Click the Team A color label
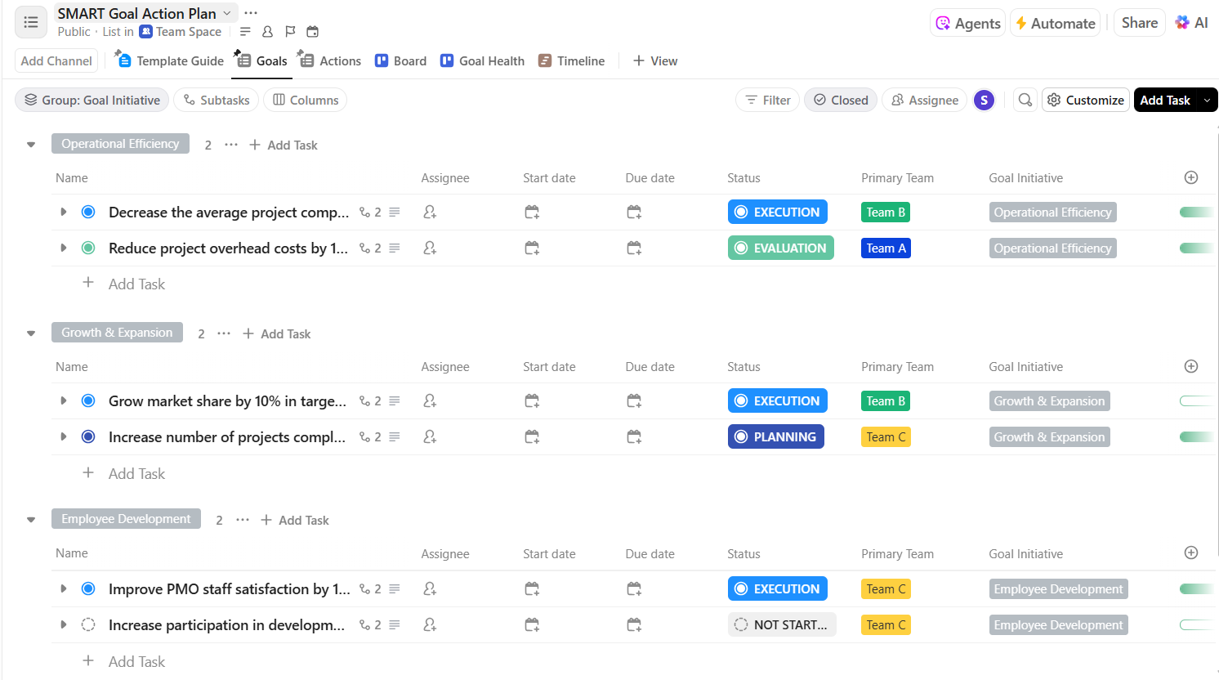 [x=886, y=248]
